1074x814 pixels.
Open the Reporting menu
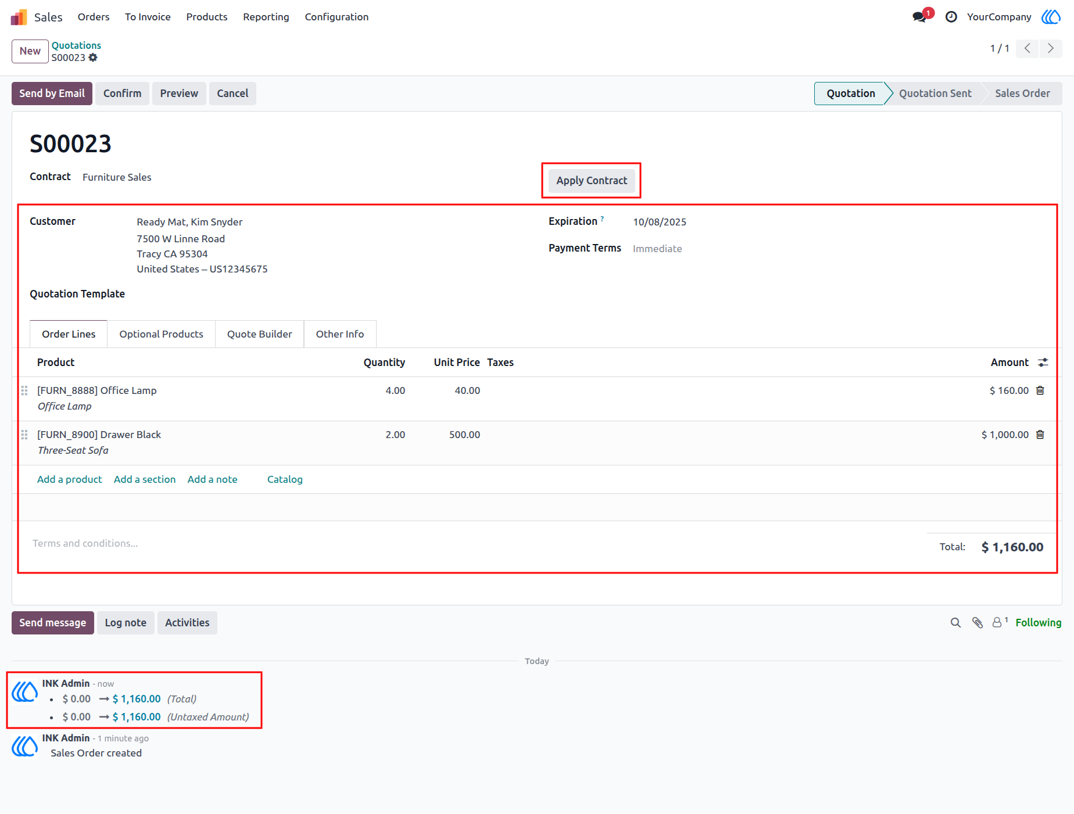(x=266, y=17)
